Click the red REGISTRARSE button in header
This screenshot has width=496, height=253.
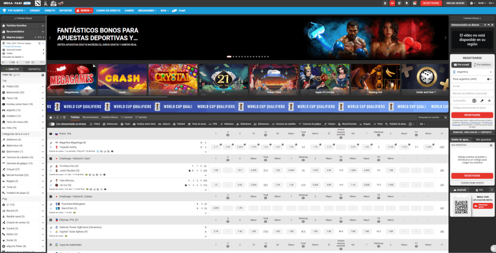430,3
